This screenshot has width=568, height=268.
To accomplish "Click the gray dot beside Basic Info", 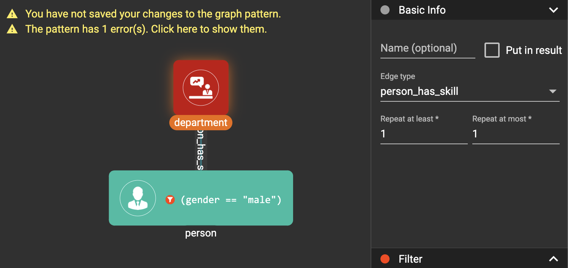I will click(385, 10).
